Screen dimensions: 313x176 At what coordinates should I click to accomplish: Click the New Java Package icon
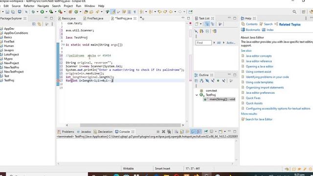point(70,12)
